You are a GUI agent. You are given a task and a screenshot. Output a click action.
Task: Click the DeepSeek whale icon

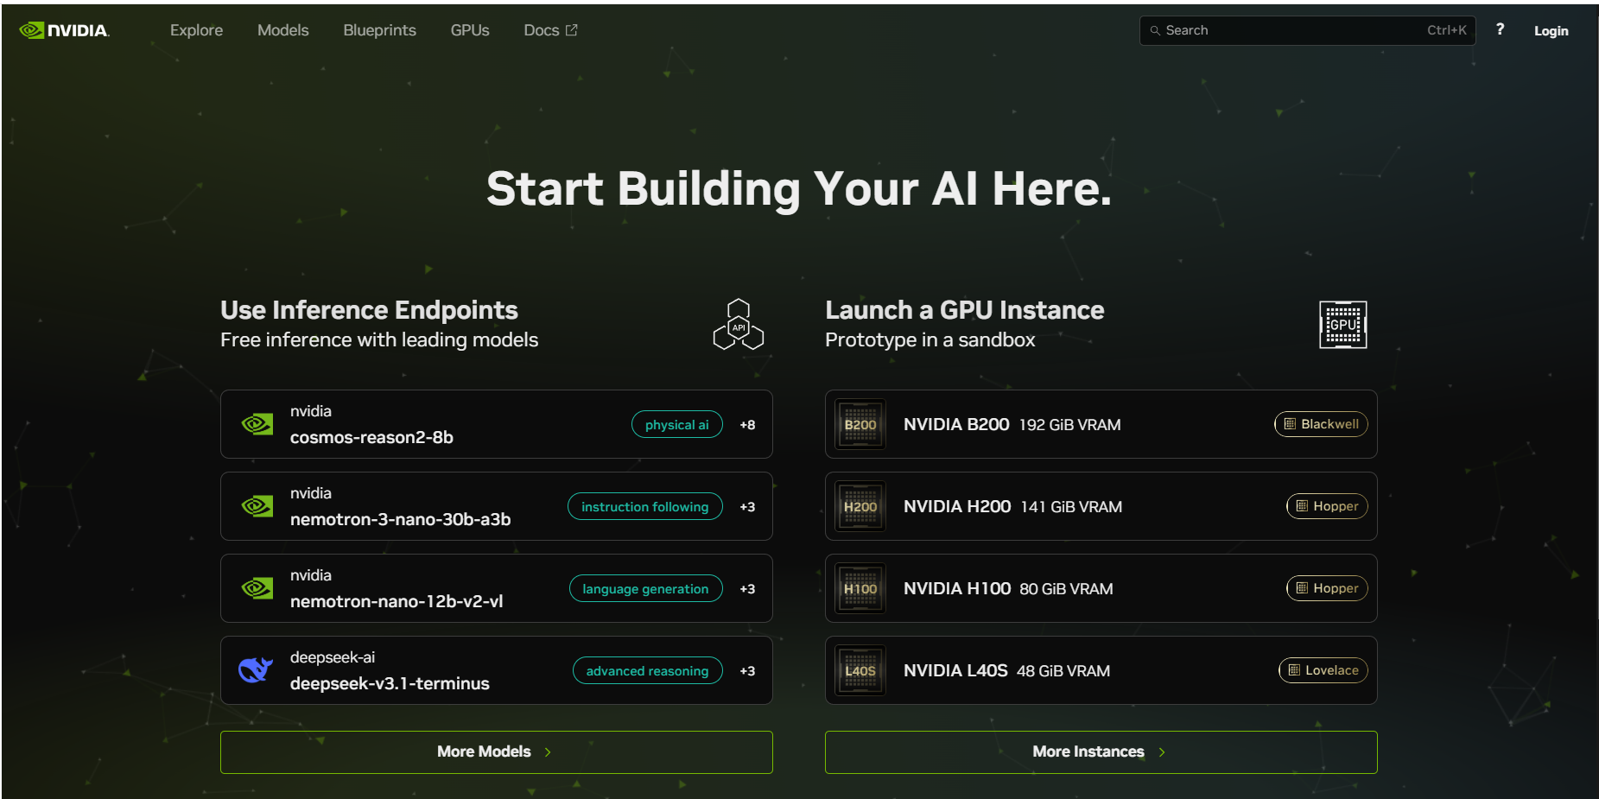click(x=256, y=670)
